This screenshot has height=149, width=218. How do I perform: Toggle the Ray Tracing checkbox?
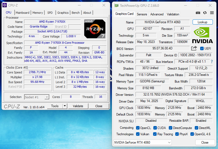click(155, 134)
